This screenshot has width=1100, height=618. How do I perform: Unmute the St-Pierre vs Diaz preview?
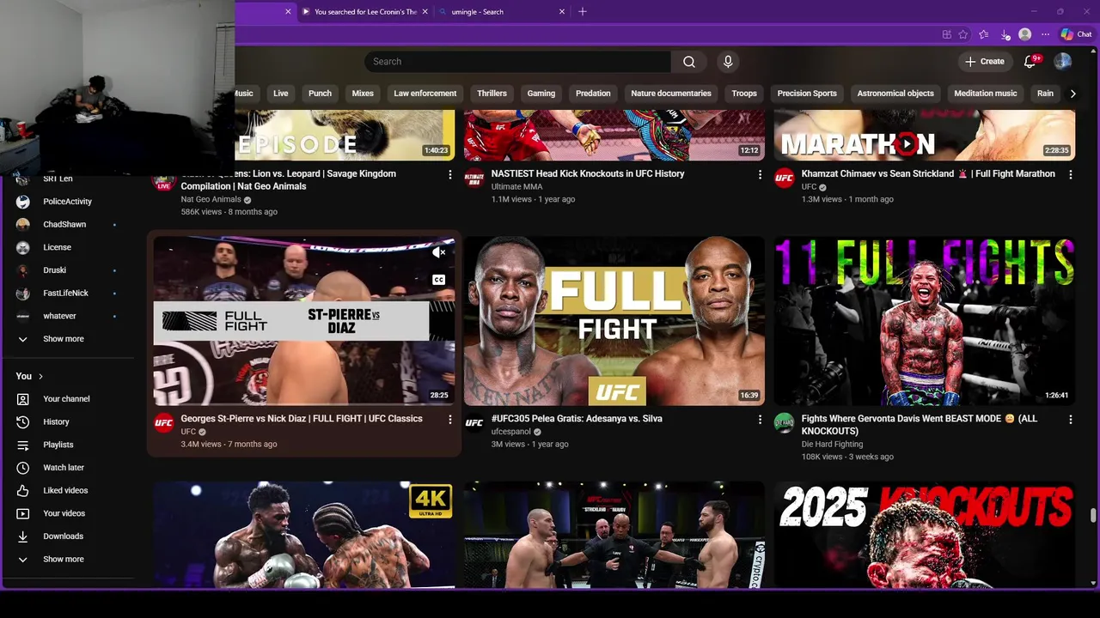(438, 252)
